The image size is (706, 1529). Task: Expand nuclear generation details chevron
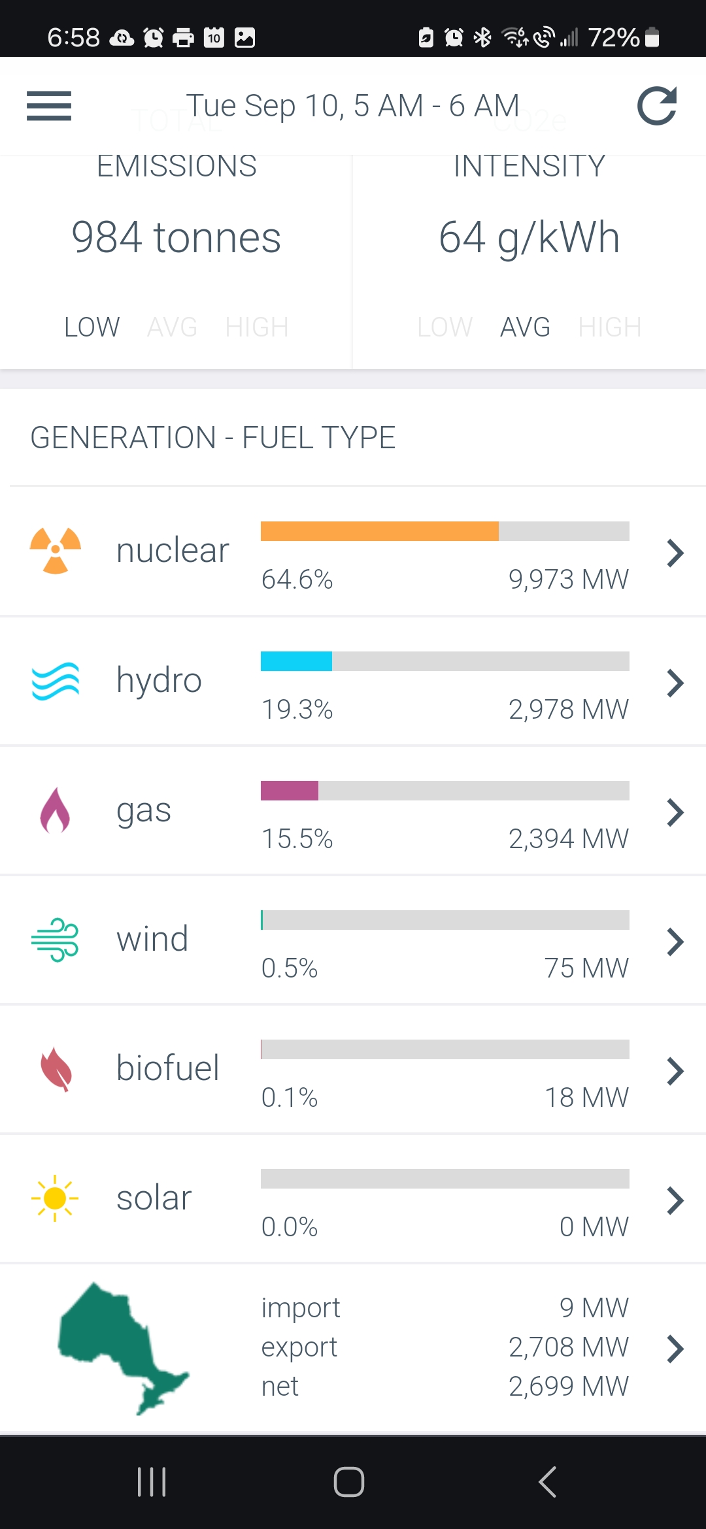[675, 553]
